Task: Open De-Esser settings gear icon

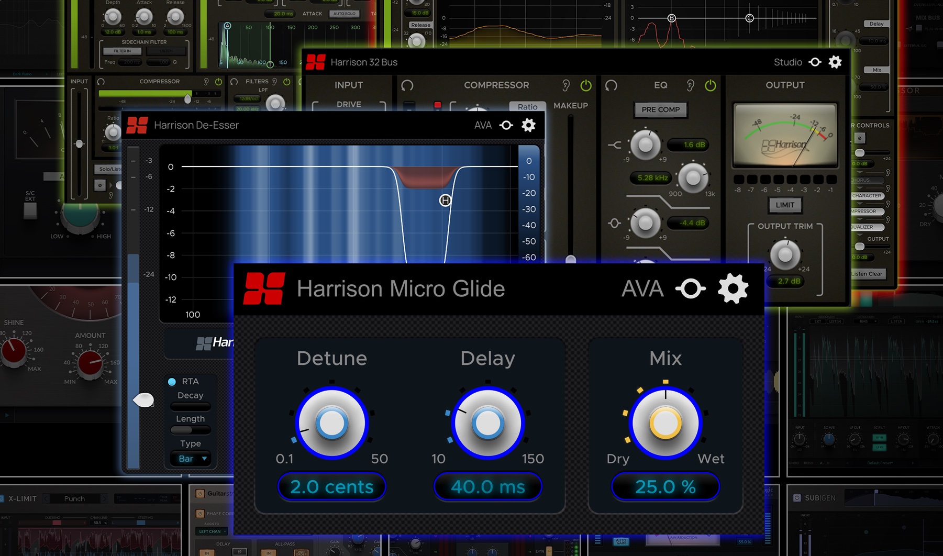Action: (529, 125)
